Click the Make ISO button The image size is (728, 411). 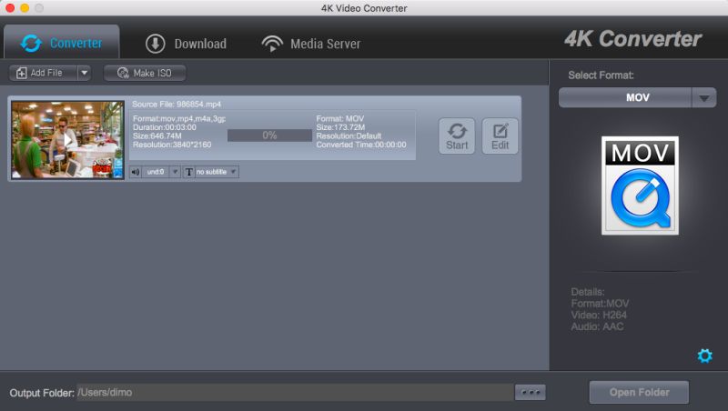coord(145,73)
